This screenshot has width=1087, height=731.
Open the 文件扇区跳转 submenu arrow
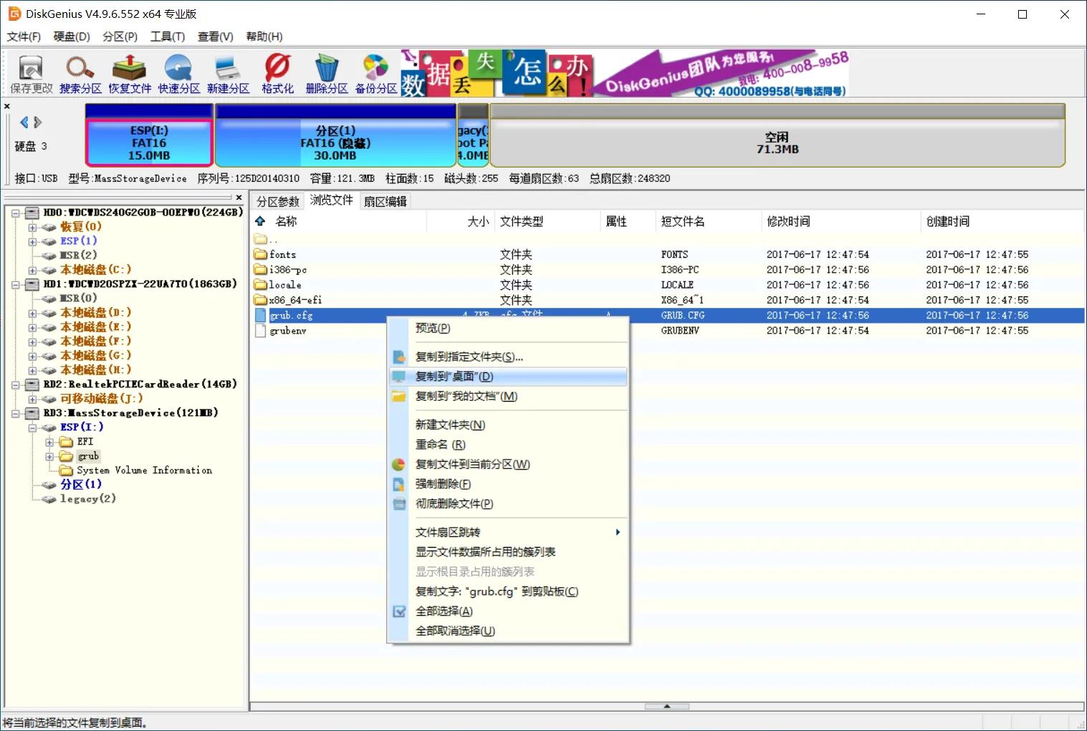pyautogui.click(x=616, y=532)
